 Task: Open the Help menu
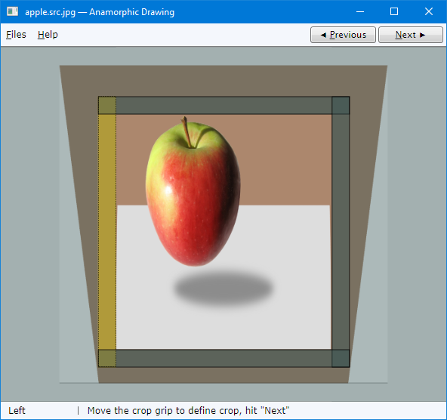48,35
